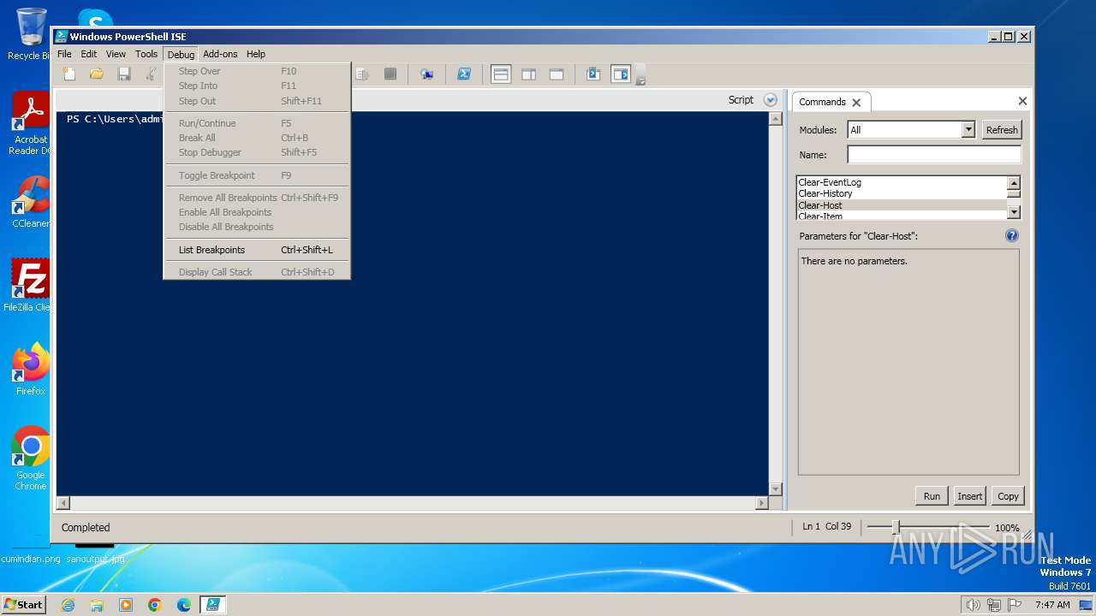The height and width of the screenshot is (616, 1096).
Task: Click the New script toolbar icon
Action: point(69,74)
